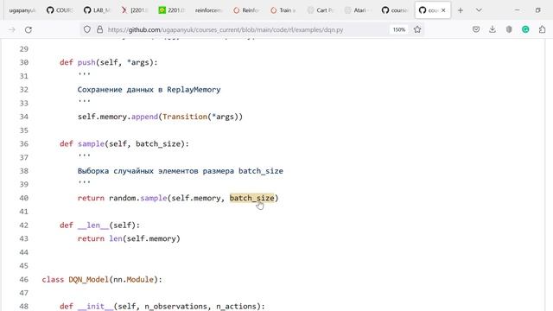Click Transition in line 34
This screenshot has width=553, height=311.
pyautogui.click(x=184, y=117)
